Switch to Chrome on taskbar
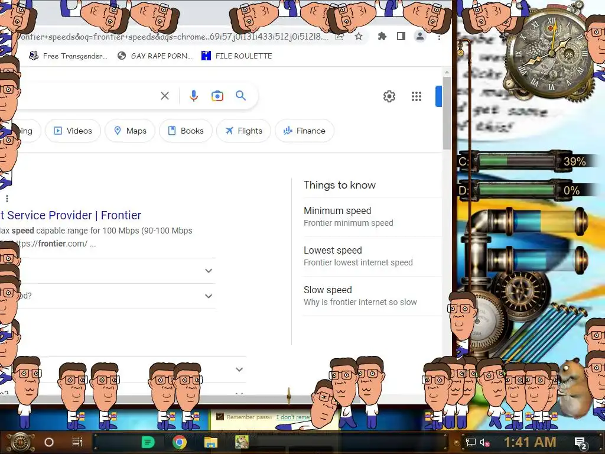This screenshot has height=454, width=605. click(x=180, y=442)
